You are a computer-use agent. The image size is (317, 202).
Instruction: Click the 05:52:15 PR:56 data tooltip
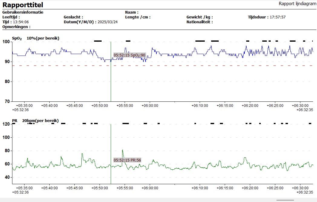click(x=127, y=160)
